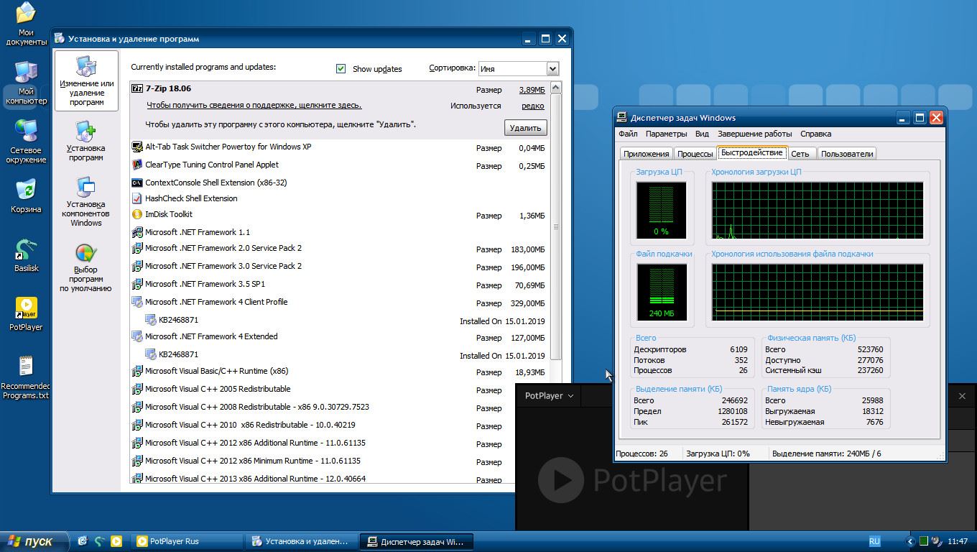Click the .NET Framework 4 Client Profile icon
This screenshot has height=552, width=977.
click(x=138, y=302)
